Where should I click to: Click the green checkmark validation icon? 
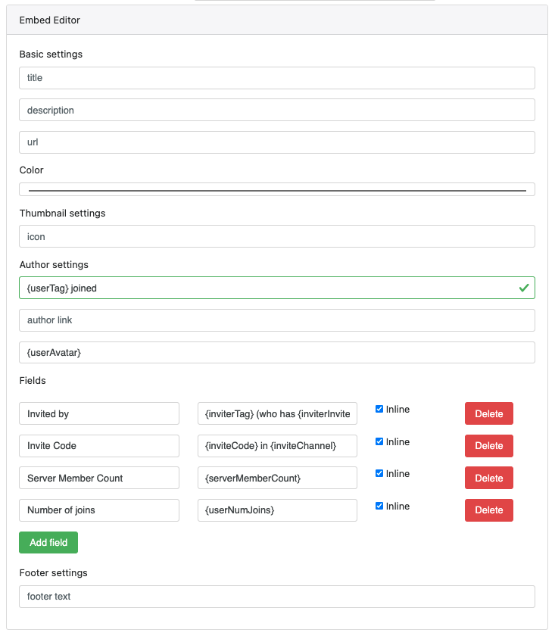point(523,287)
